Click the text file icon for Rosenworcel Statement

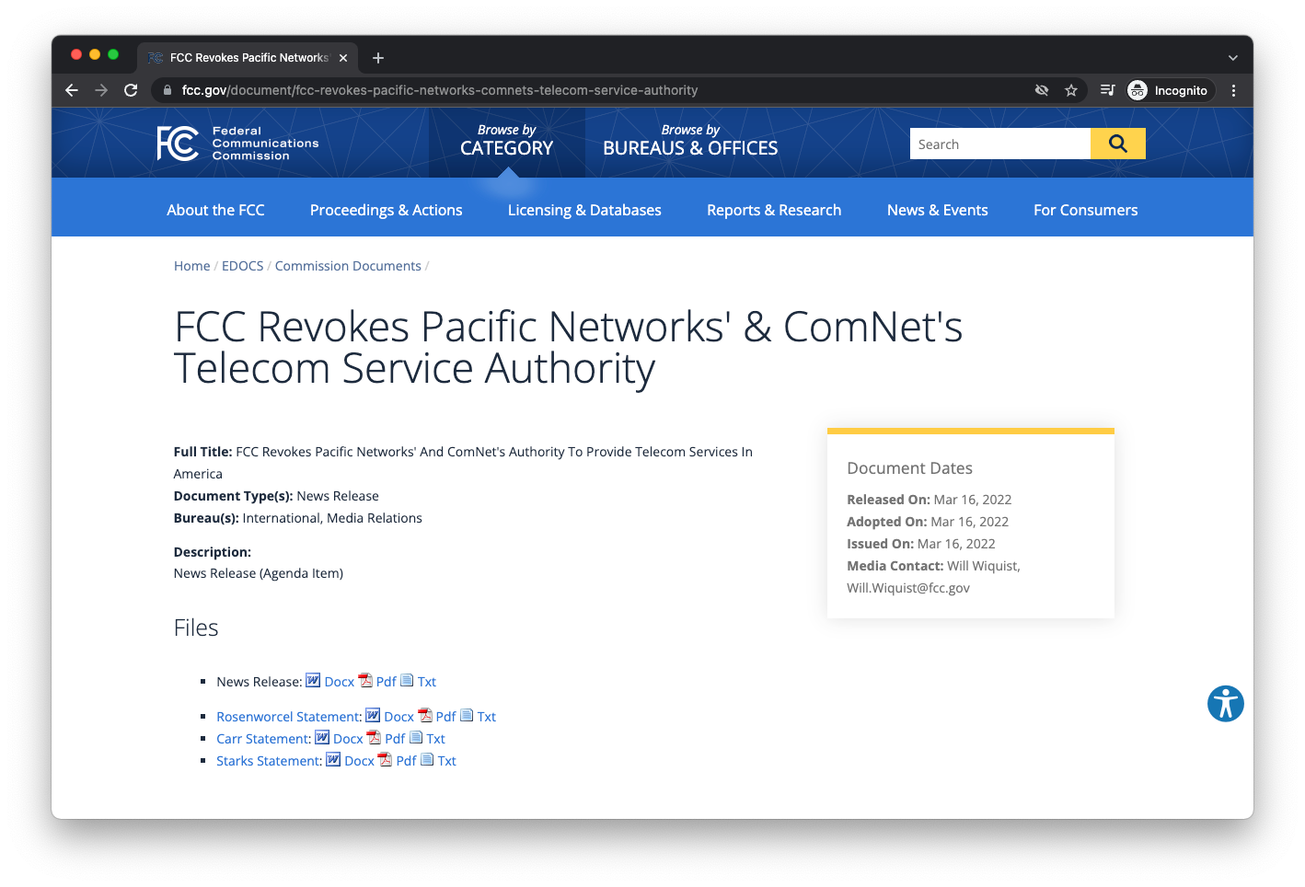pyautogui.click(x=467, y=715)
